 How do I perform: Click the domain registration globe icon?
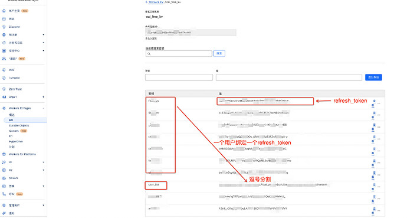(4, 35)
